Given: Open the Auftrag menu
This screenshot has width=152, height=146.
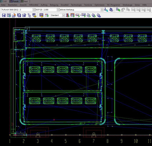Looking at the screenshot, I should tap(44, 5).
